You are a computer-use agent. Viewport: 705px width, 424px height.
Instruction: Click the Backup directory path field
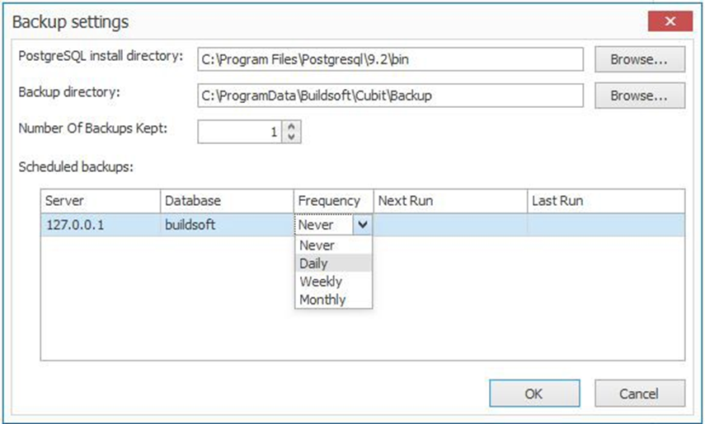(390, 96)
